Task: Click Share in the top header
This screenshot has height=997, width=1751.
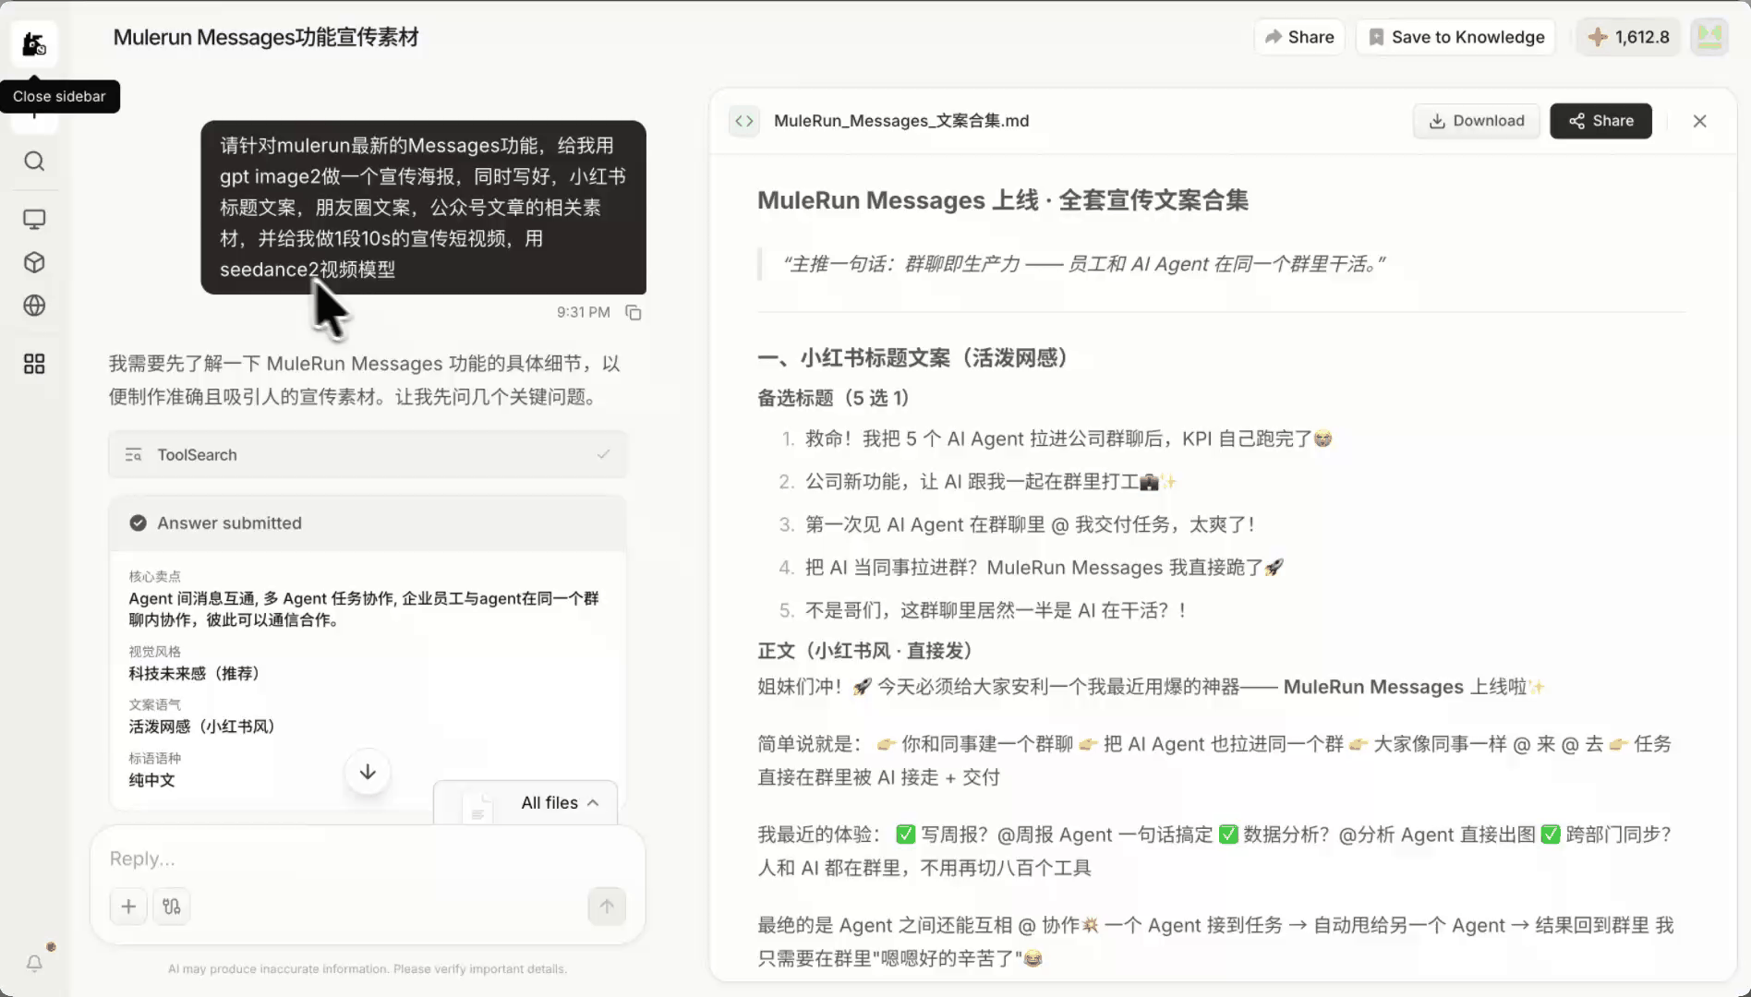Action: (1298, 37)
